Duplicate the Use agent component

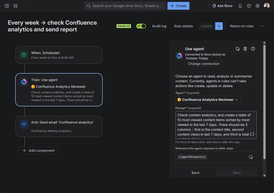[x=238, y=49]
